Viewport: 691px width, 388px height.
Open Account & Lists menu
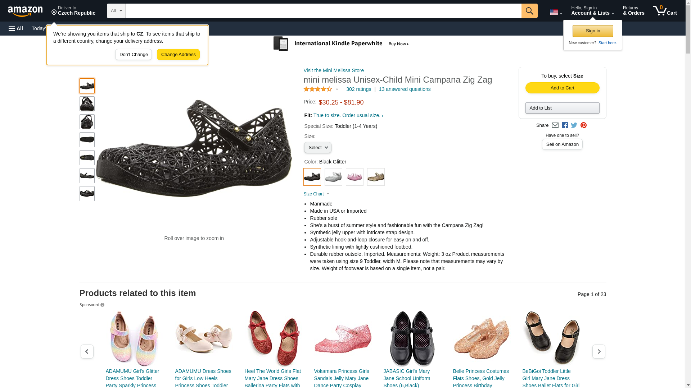coord(592,11)
